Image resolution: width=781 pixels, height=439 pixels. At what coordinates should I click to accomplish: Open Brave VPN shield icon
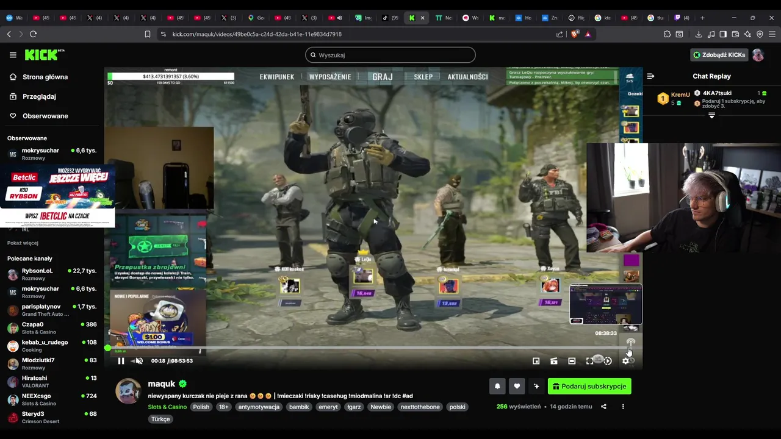pyautogui.click(x=760, y=34)
